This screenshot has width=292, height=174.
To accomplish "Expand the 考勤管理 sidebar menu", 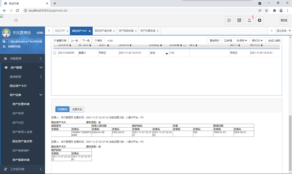I will point(23,59).
